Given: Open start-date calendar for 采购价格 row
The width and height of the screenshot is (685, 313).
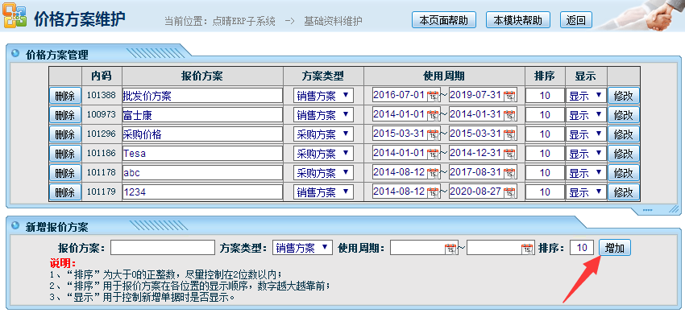Looking at the screenshot, I should click(x=433, y=134).
